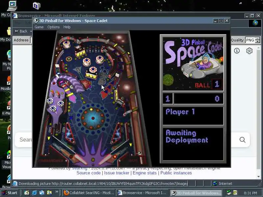
Task: Open the Issue tracker link
Action: point(117,173)
